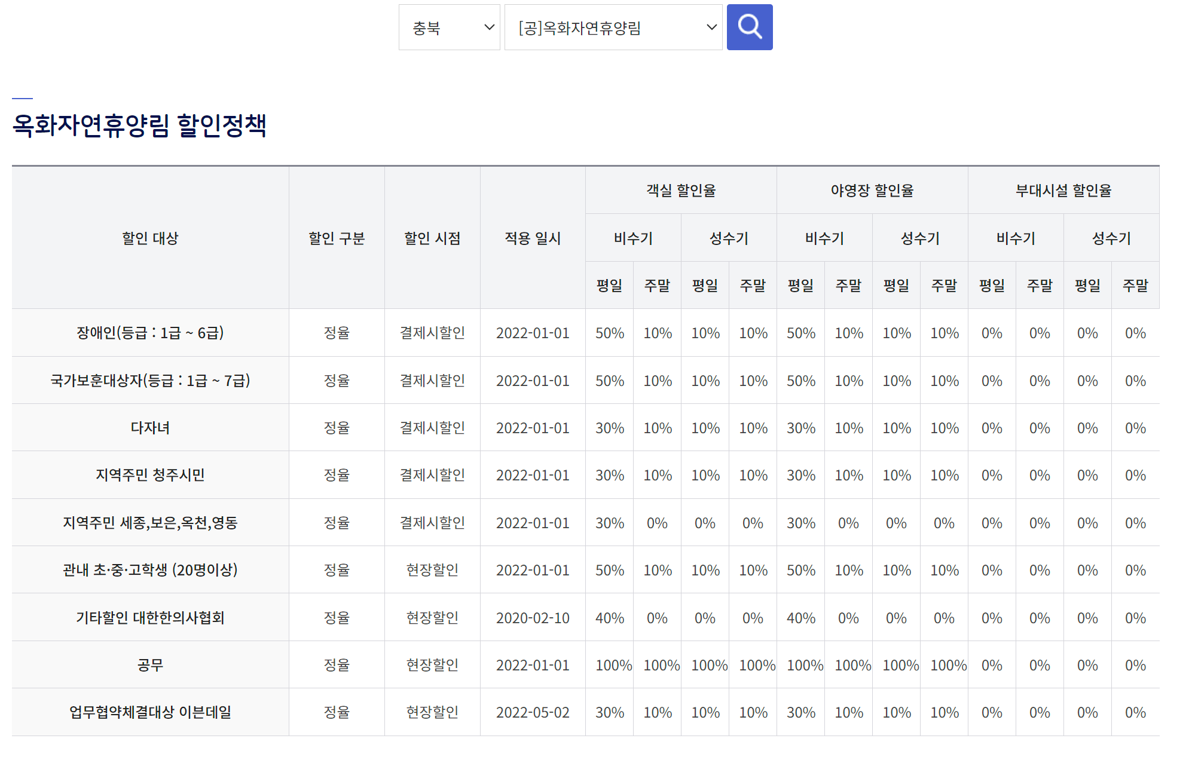
Task: Click the 할인 구분 column header
Action: (x=336, y=237)
